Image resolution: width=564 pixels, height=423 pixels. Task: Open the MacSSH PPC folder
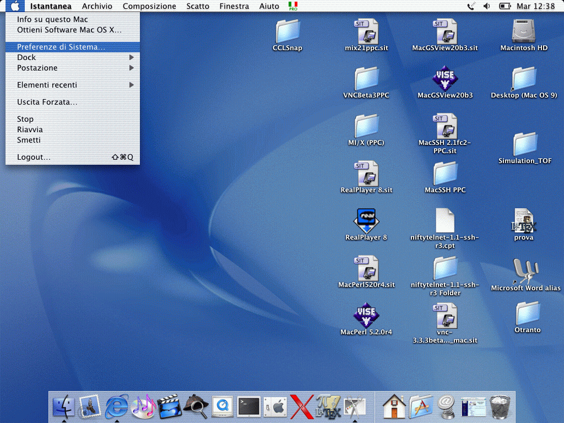(x=445, y=173)
